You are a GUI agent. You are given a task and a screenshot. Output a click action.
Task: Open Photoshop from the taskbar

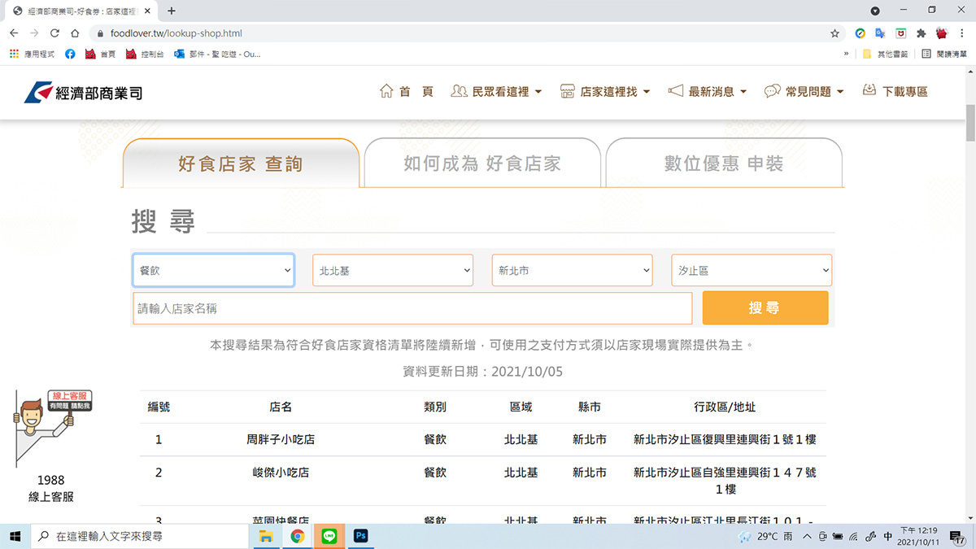pos(361,536)
